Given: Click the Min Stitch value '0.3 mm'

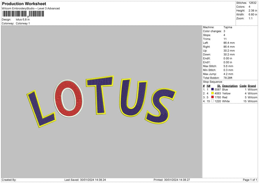Looking at the screenshot, I should pos(228,70).
